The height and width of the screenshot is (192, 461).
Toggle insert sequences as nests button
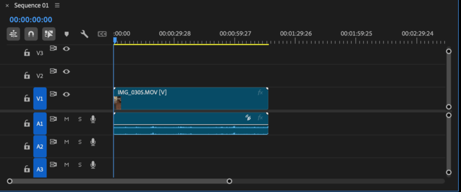coord(13,33)
